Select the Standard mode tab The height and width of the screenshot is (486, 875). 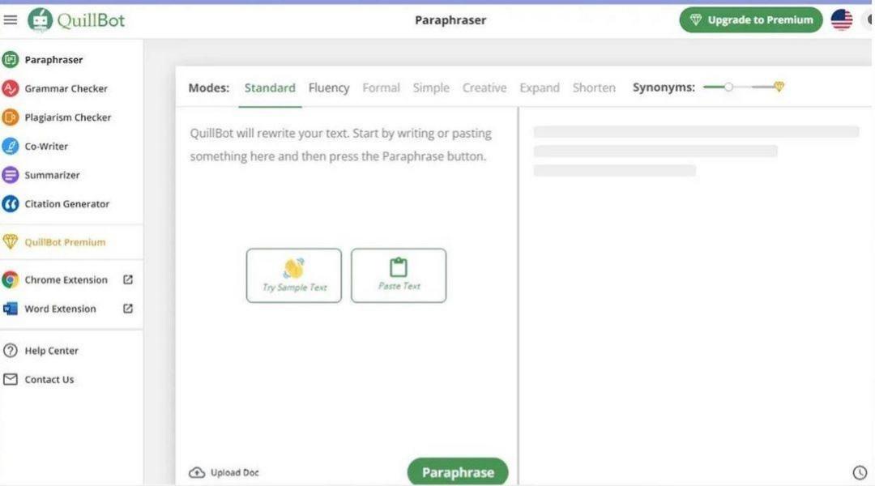coord(270,87)
